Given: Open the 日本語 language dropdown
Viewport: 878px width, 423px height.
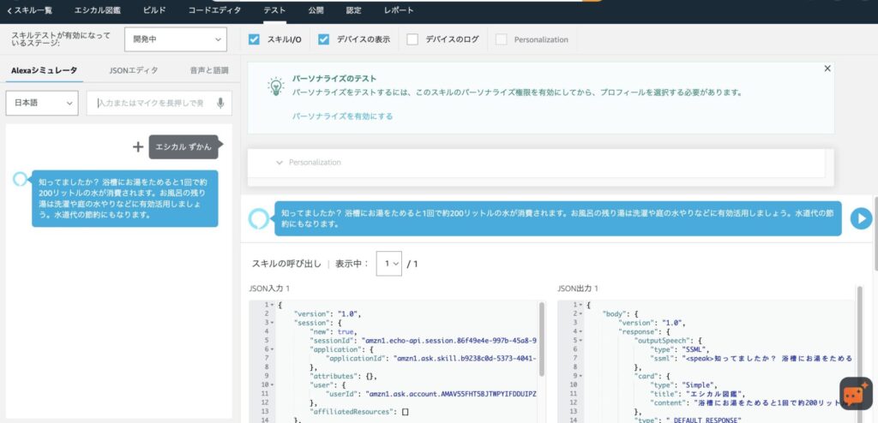Looking at the screenshot, I should 42,103.
